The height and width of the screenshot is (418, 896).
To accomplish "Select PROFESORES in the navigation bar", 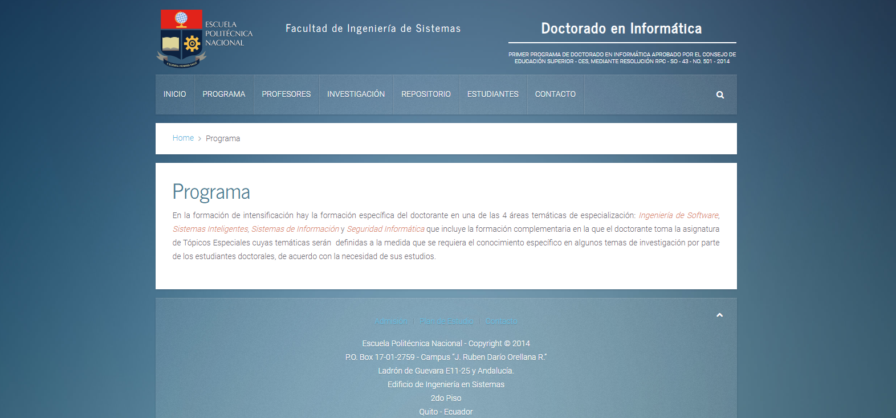I will 286,95.
